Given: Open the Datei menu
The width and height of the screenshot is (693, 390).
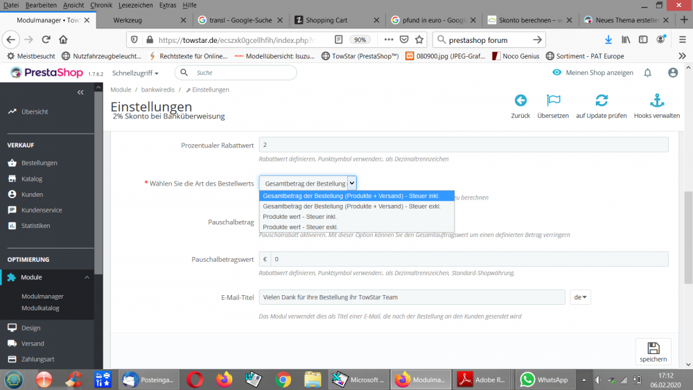Looking at the screenshot, I should [11, 5].
